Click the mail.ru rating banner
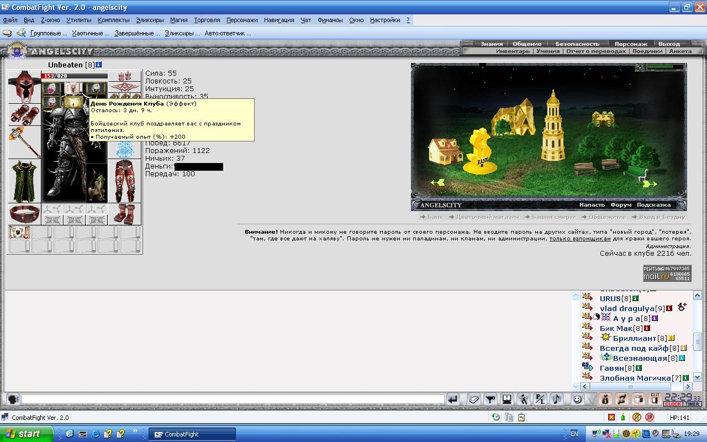Viewport: 707px width, 442px height. (667, 273)
